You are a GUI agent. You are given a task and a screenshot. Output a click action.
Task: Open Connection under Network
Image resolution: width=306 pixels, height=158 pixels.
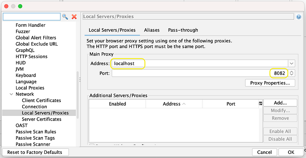click(x=34, y=107)
